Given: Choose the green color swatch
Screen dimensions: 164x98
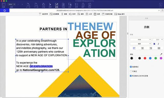Looking at the screenshot, I should pyautogui.click(x=156, y=58).
